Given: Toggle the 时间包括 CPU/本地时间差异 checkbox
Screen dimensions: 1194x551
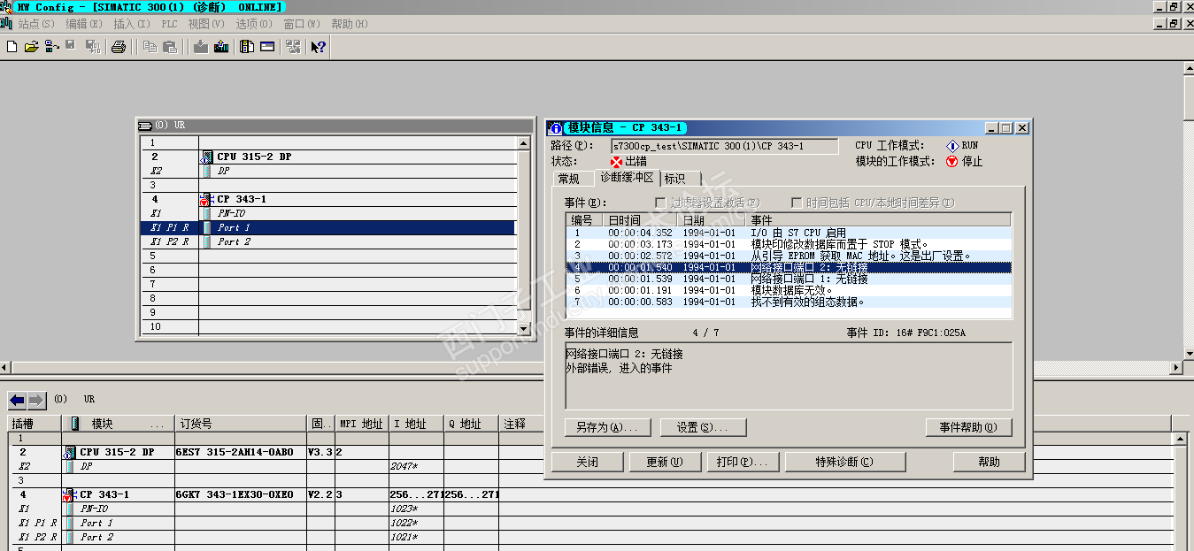Looking at the screenshot, I should pos(797,203).
